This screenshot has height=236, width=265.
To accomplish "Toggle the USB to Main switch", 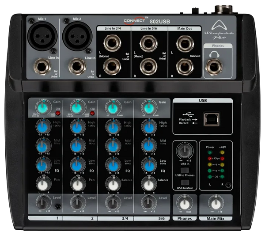I will tap(185, 183).
